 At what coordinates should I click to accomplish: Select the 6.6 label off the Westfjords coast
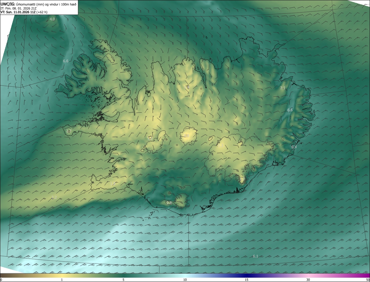point(66,61)
